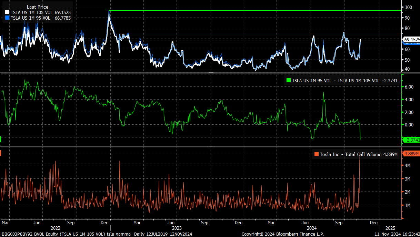
Task: Click the green -2.3741 value tag
Action: (x=411, y=140)
